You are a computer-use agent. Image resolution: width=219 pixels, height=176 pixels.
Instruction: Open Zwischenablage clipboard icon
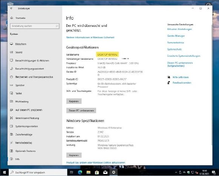tap(11, 134)
